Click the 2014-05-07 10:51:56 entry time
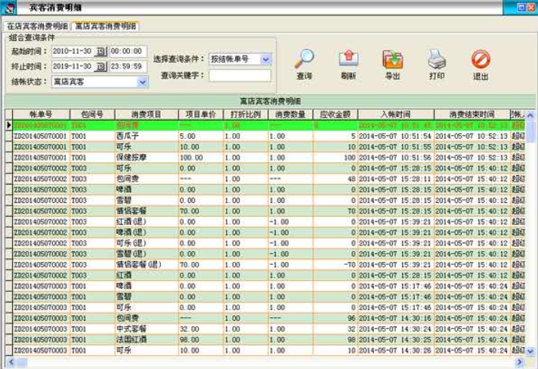Viewport: 538px width, 369px height. [396, 158]
